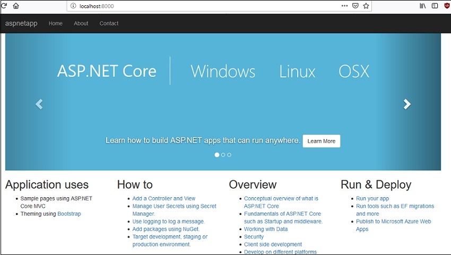Image resolution: width=451 pixels, height=255 pixels.
Task: Open the Contact nav item
Action: [x=109, y=23]
